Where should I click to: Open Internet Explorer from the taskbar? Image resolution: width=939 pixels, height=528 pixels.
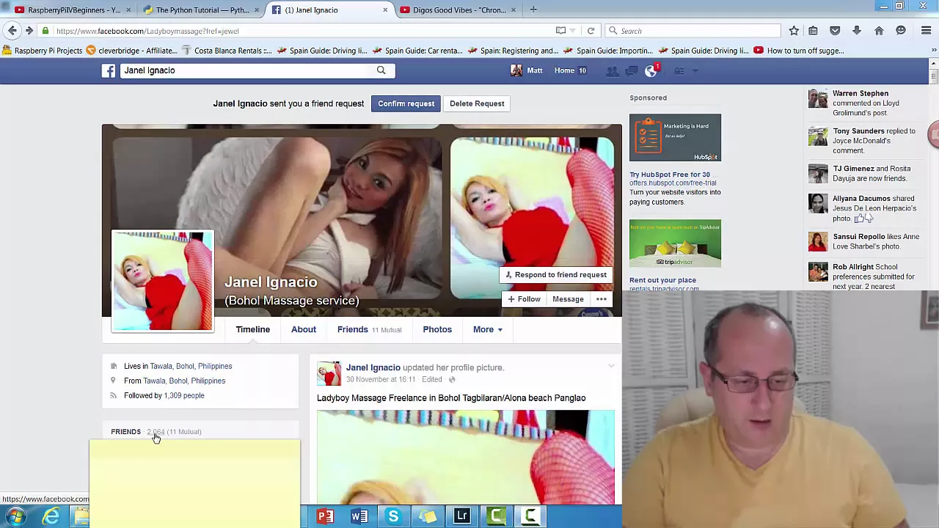click(x=51, y=517)
